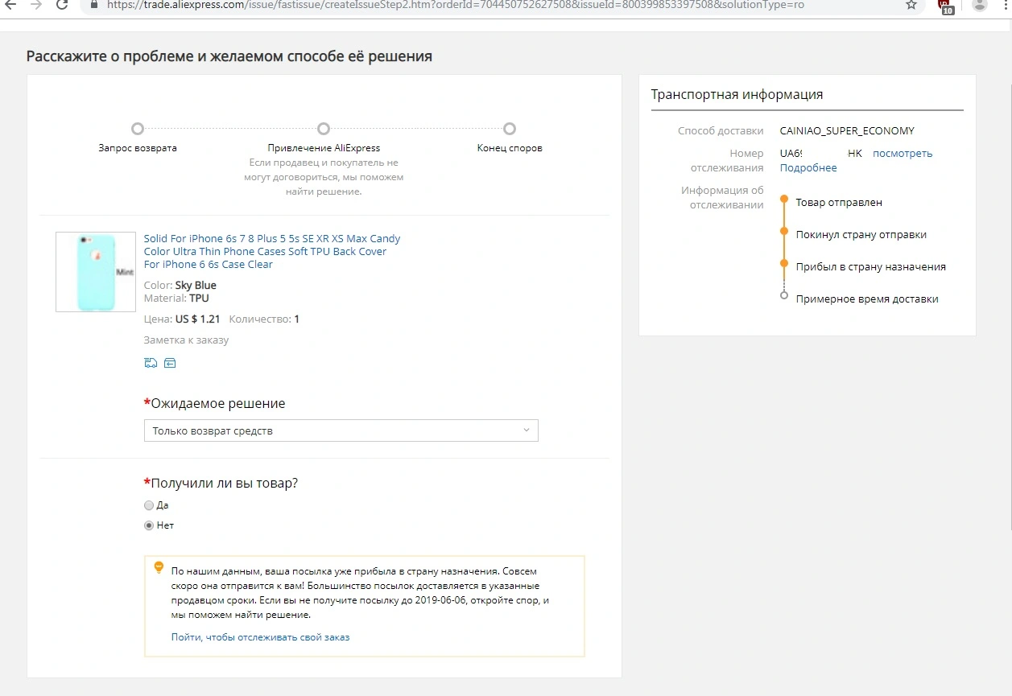Click the 'Конец споров' step circle
Image resolution: width=1012 pixels, height=696 pixels.
coord(510,129)
